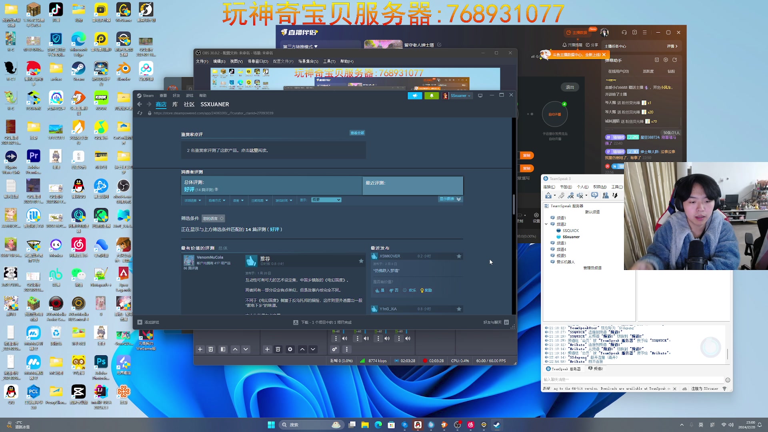Toggle TeamSpeak mute speakers toolbar button

pos(580,195)
